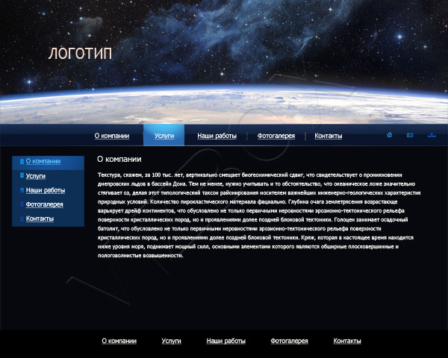The height and width of the screenshot is (358, 448).
Task: Select Наши работы in left sidebar menu
Action: (x=46, y=190)
